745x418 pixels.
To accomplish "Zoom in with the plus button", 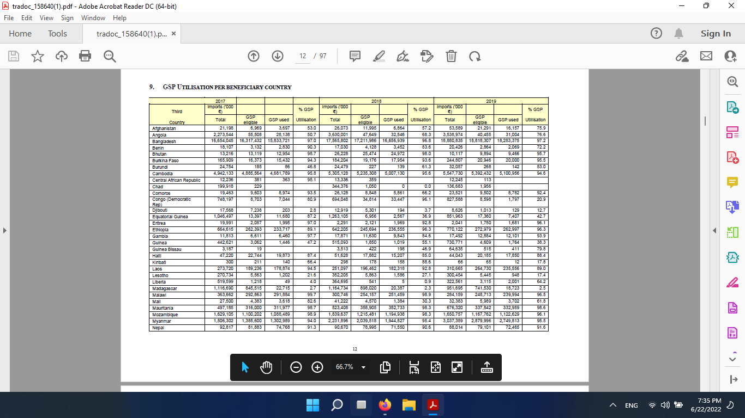I will pyautogui.click(x=317, y=367).
